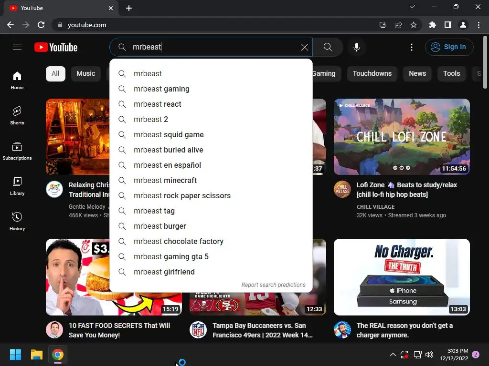The height and width of the screenshot is (366, 489).
Task: Bookmark this page with star icon
Action: [x=413, y=25]
